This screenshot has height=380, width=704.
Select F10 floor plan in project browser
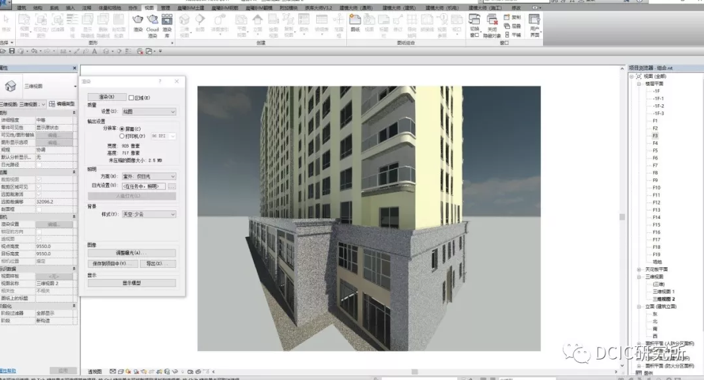656,188
